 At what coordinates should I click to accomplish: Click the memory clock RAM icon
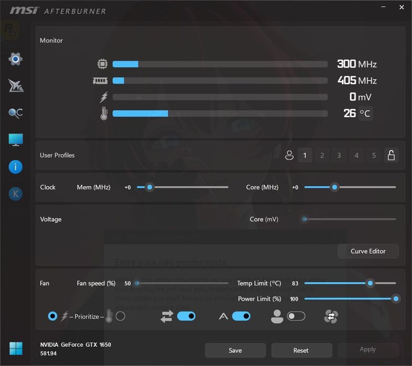pos(101,81)
